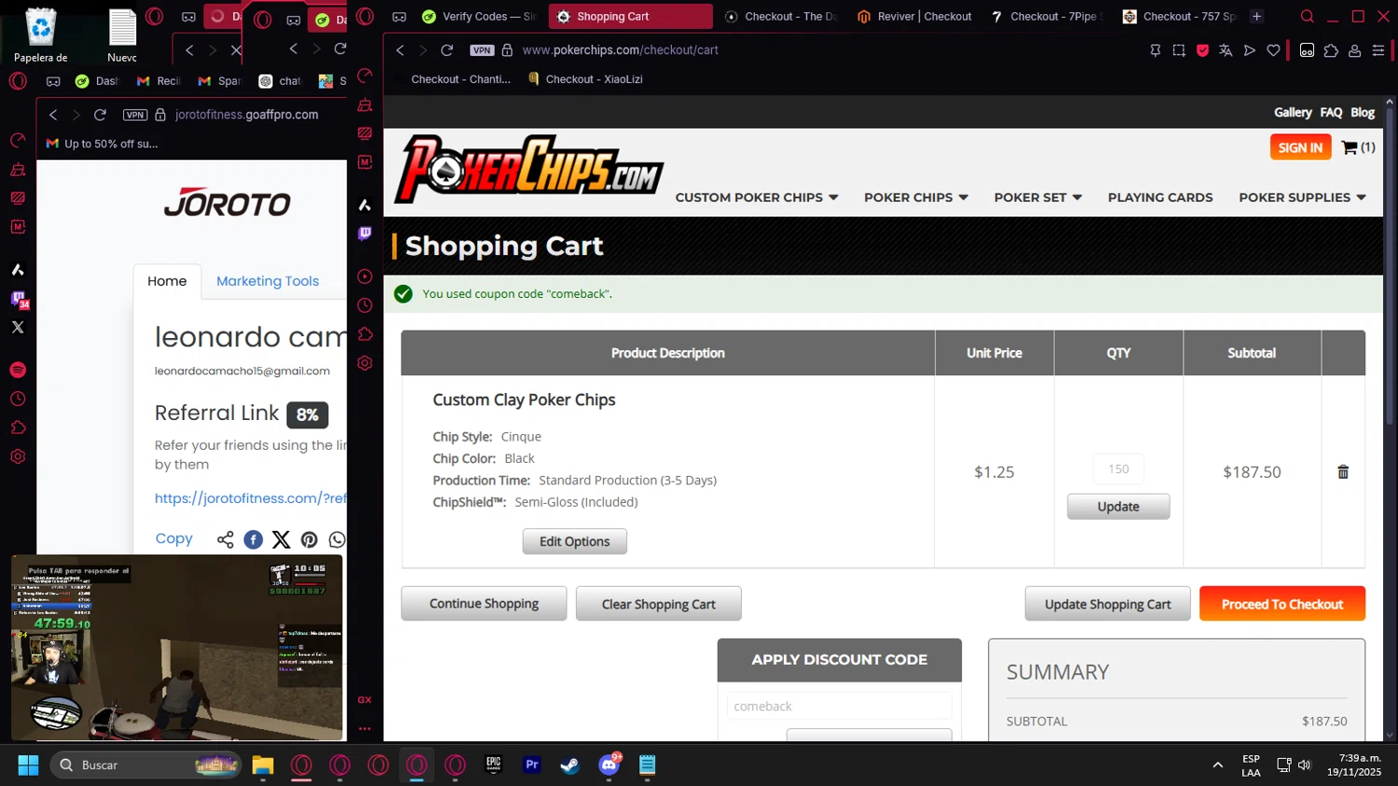Click Clear Shopping Cart
This screenshot has height=786, width=1398.
coord(658,603)
